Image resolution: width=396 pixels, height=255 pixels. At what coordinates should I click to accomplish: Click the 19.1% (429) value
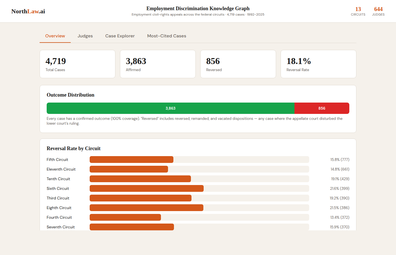tap(340, 179)
